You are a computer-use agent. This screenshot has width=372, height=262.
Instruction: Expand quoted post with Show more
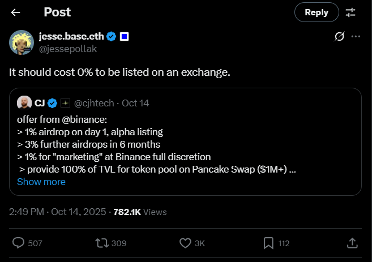(41, 182)
